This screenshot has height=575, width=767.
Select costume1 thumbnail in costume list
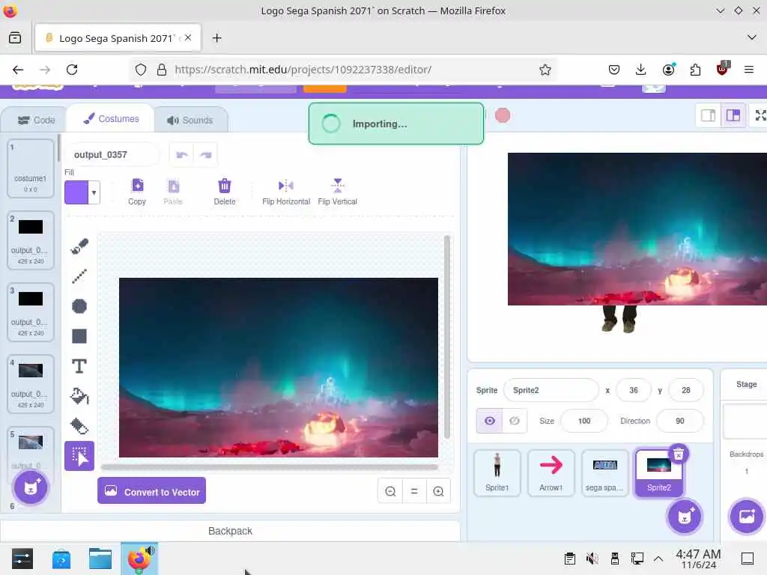pyautogui.click(x=30, y=168)
